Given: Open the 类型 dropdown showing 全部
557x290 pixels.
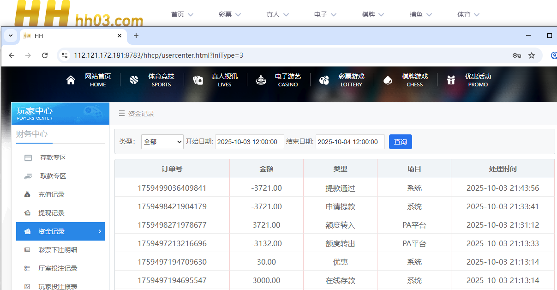Looking at the screenshot, I should point(163,142).
